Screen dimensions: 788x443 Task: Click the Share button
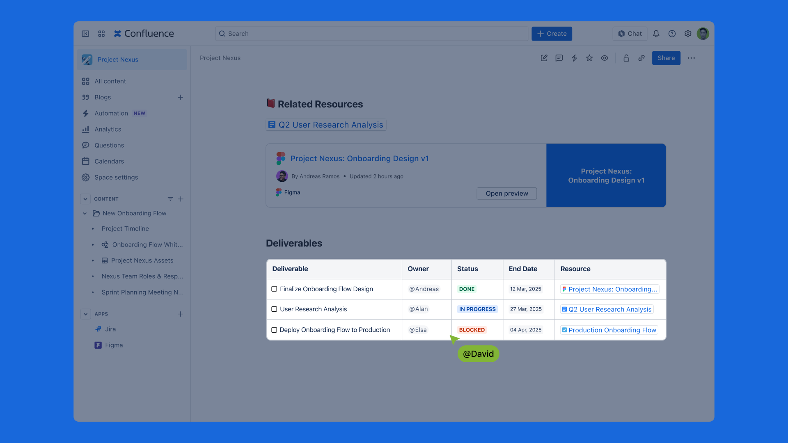click(x=666, y=58)
